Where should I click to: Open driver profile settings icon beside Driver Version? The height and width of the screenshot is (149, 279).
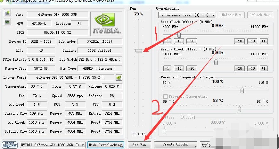(119, 77)
